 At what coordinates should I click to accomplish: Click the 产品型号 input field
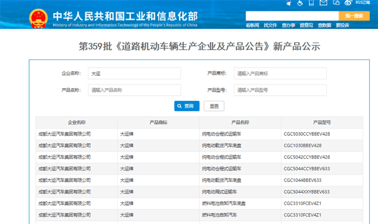click(x=280, y=90)
